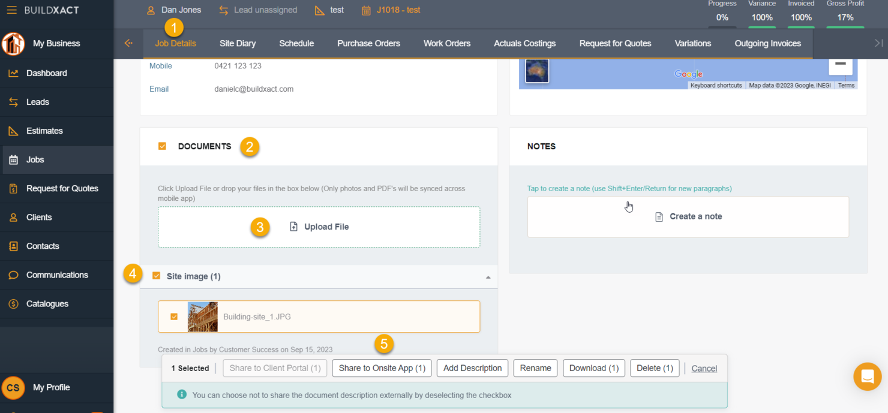This screenshot has width=888, height=413.
Task: Open the chat support bubble
Action: [867, 376]
